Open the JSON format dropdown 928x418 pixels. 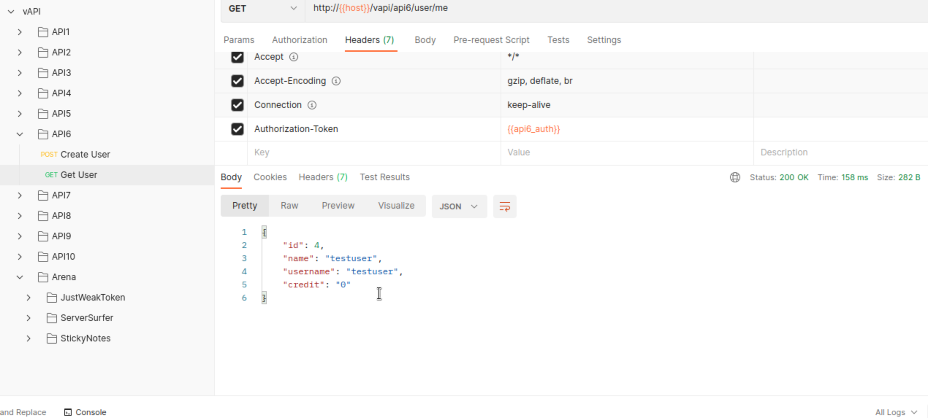point(459,206)
